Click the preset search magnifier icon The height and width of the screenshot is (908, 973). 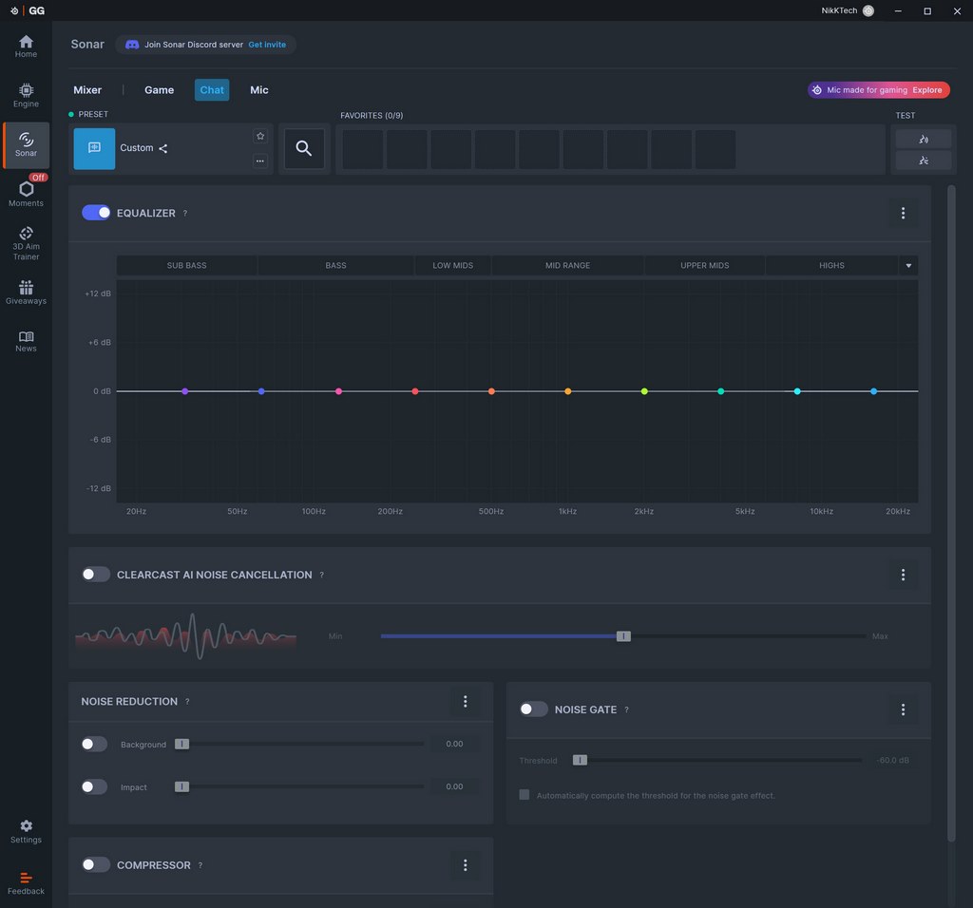point(304,148)
